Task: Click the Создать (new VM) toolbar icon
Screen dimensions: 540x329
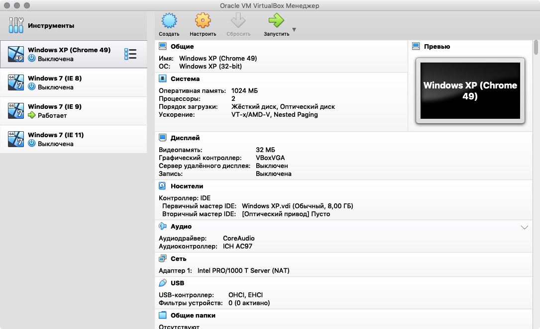Action: (169, 21)
